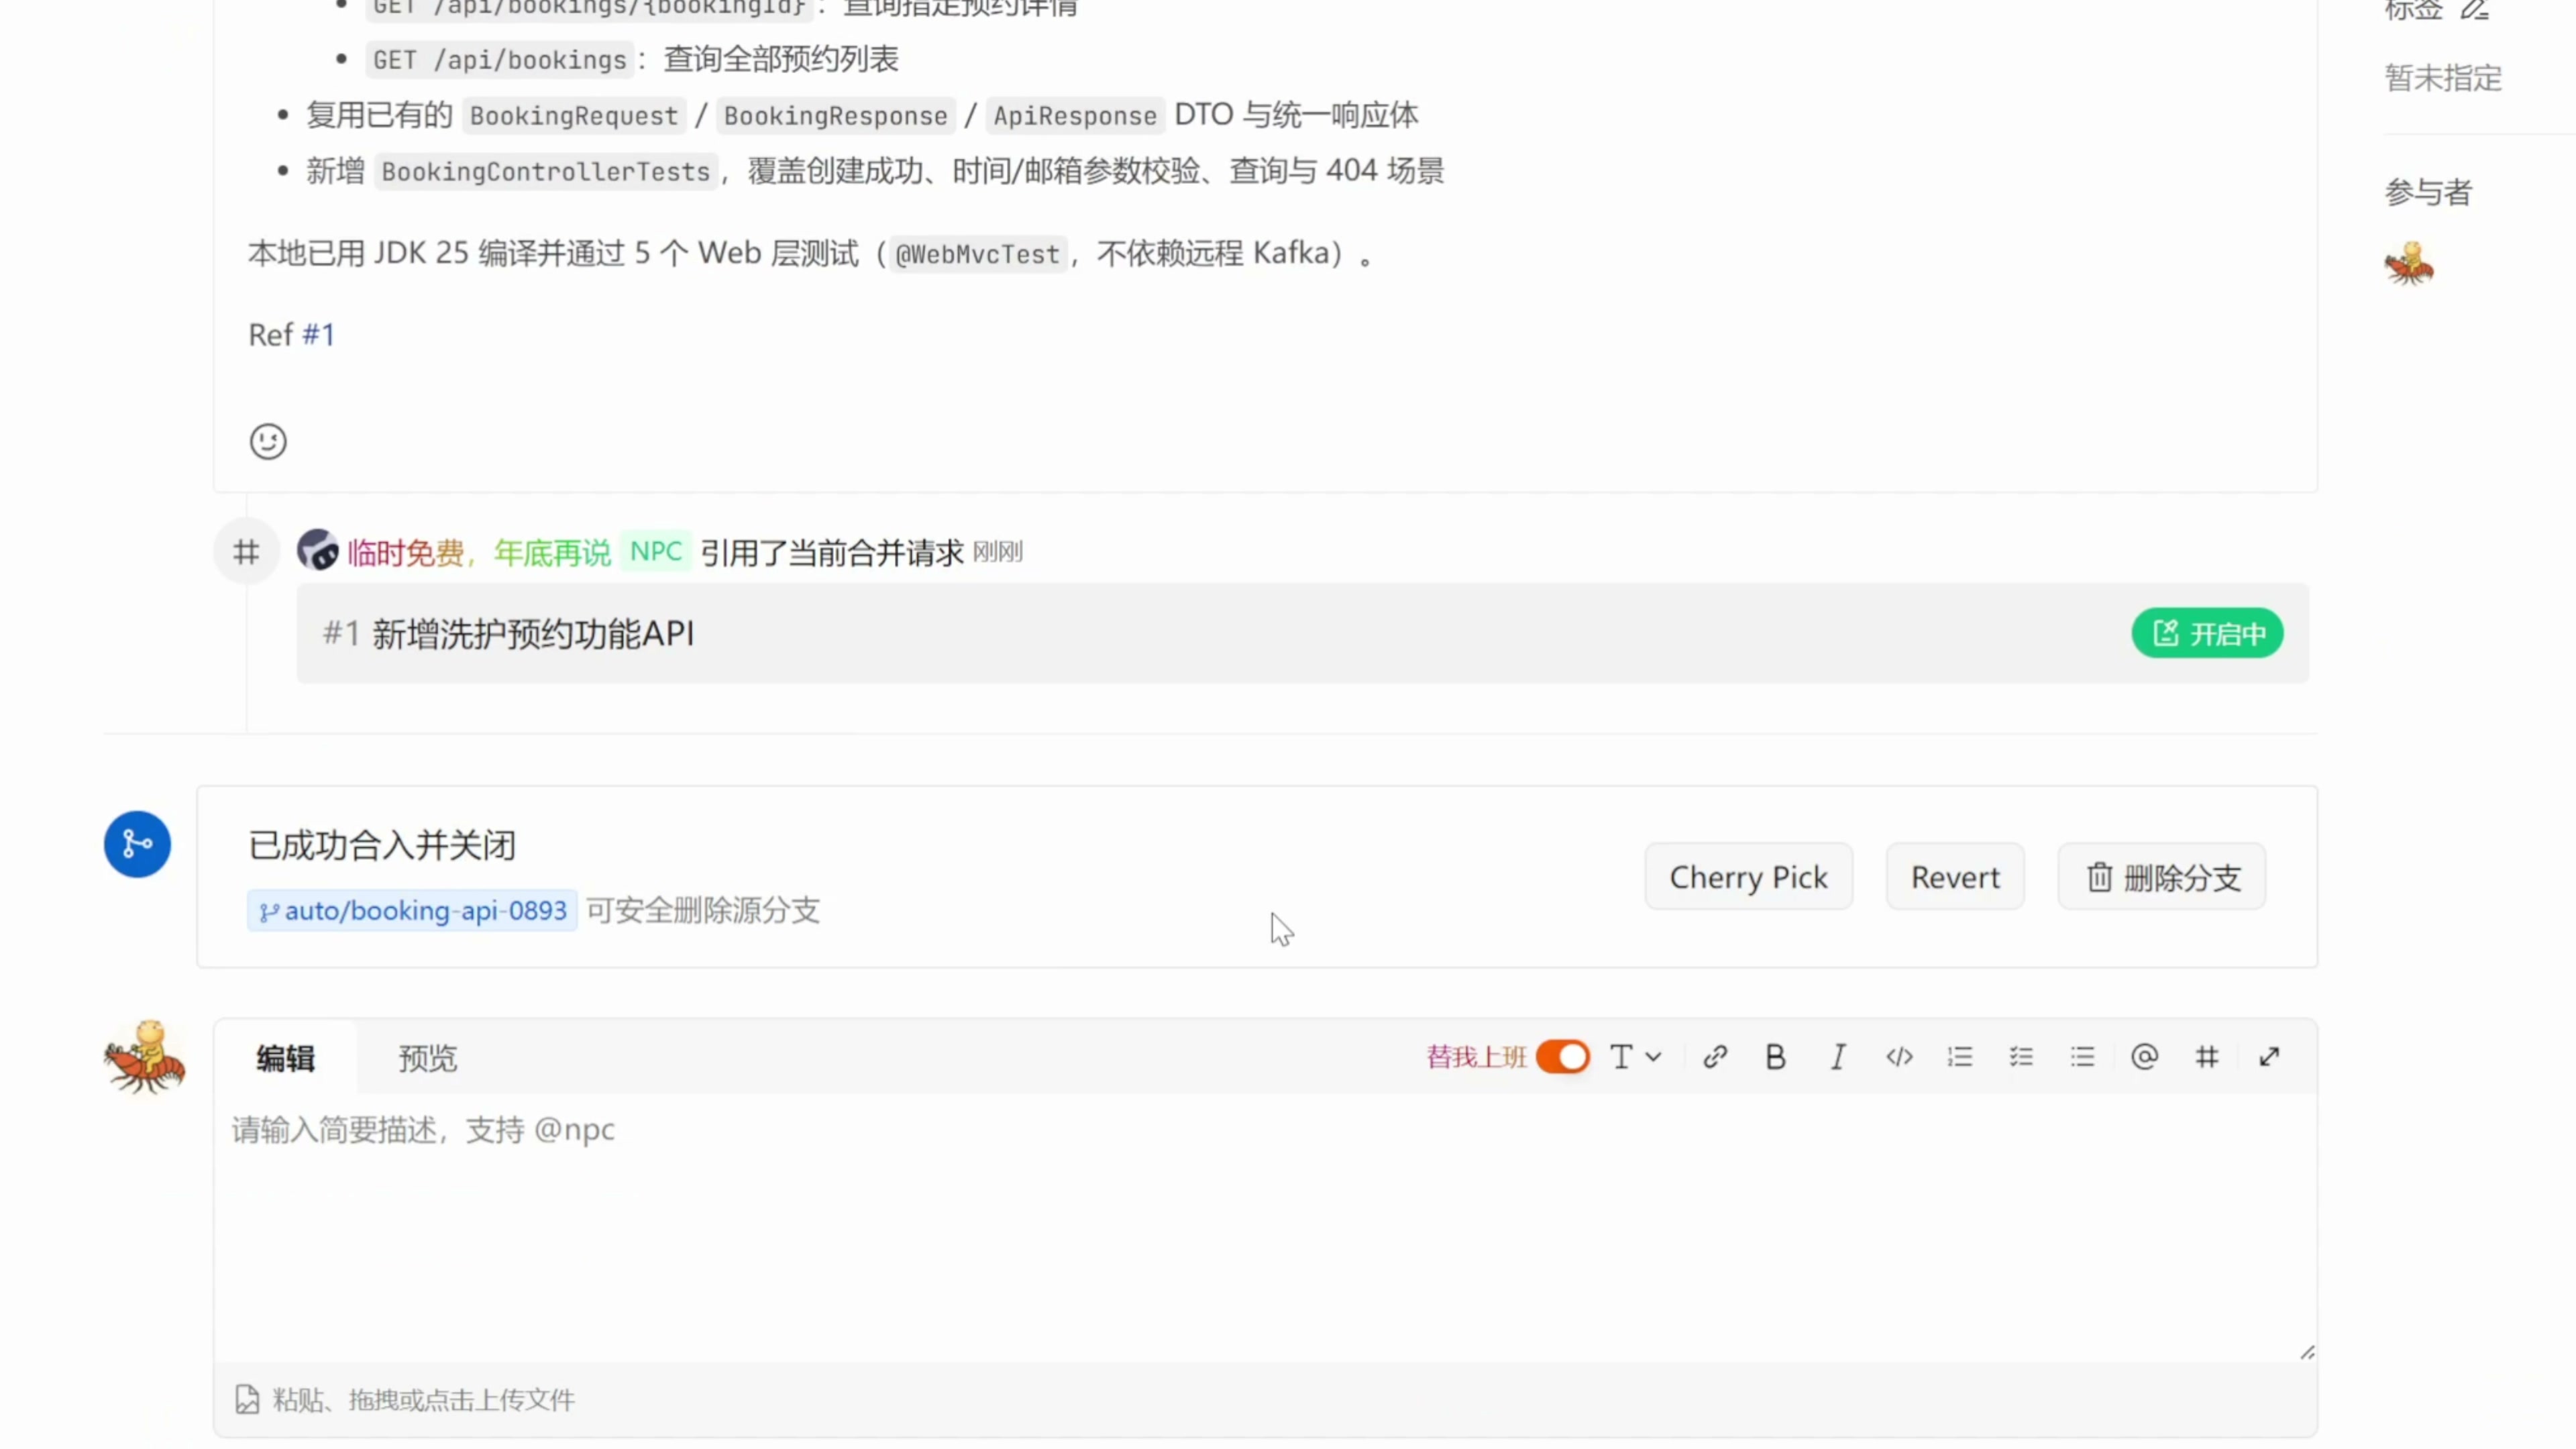Switch to the 编辑 tab
Image resolution: width=2576 pixels, height=1449 pixels.
pyautogui.click(x=285, y=1058)
